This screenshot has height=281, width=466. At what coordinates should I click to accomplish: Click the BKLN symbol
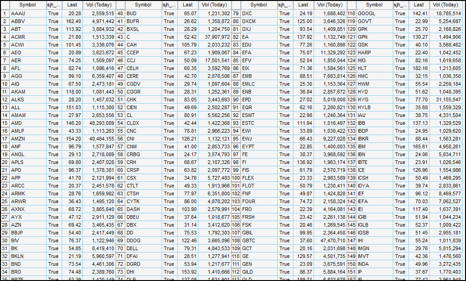point(28,256)
